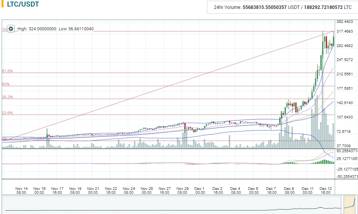Click the Nov 14 08:00 time axis label
Viewport: 358px width, 214px height.
[21, 190]
